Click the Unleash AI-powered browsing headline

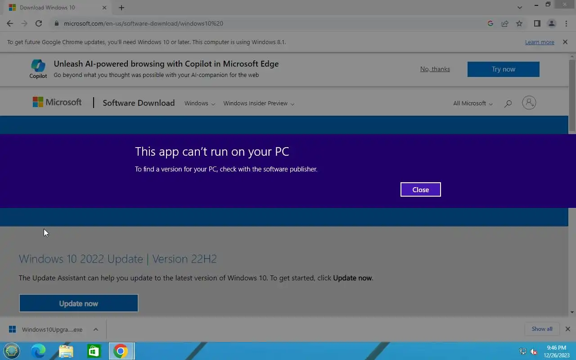166,64
